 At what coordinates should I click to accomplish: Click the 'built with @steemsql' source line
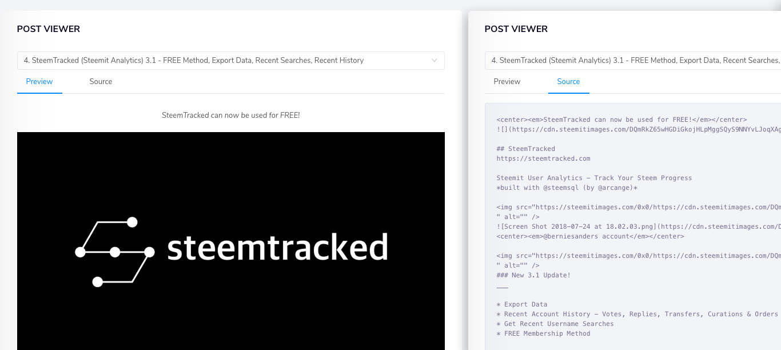point(567,188)
